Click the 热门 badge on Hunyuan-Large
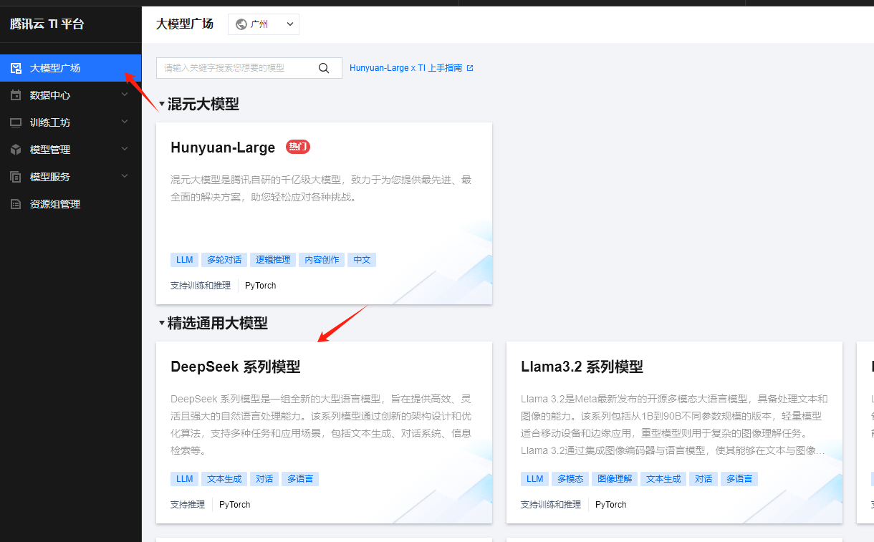This screenshot has width=874, height=542. coord(297,147)
